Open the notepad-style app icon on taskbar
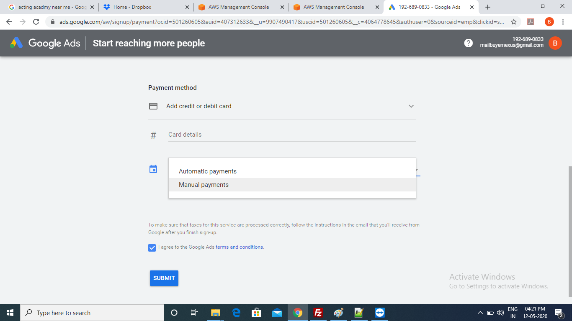Image resolution: width=572 pixels, height=321 pixels. point(359,313)
